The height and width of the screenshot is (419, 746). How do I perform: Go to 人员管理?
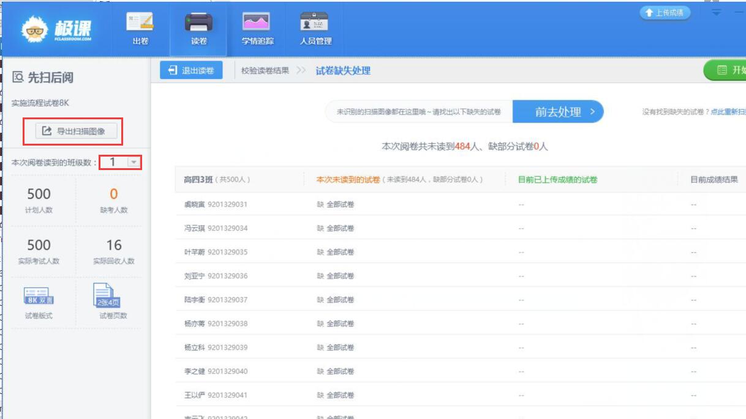[x=315, y=29]
